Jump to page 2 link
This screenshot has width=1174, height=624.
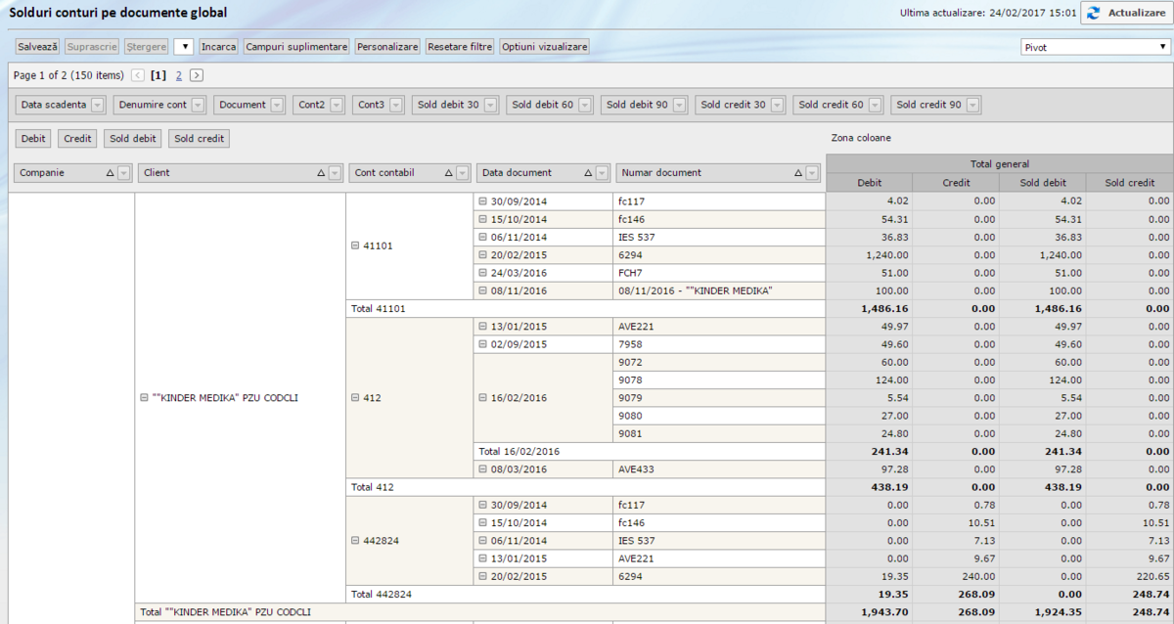tap(179, 75)
